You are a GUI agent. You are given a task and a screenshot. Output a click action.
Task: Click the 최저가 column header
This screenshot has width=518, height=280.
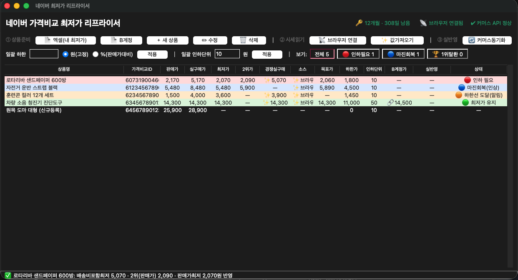(223, 69)
